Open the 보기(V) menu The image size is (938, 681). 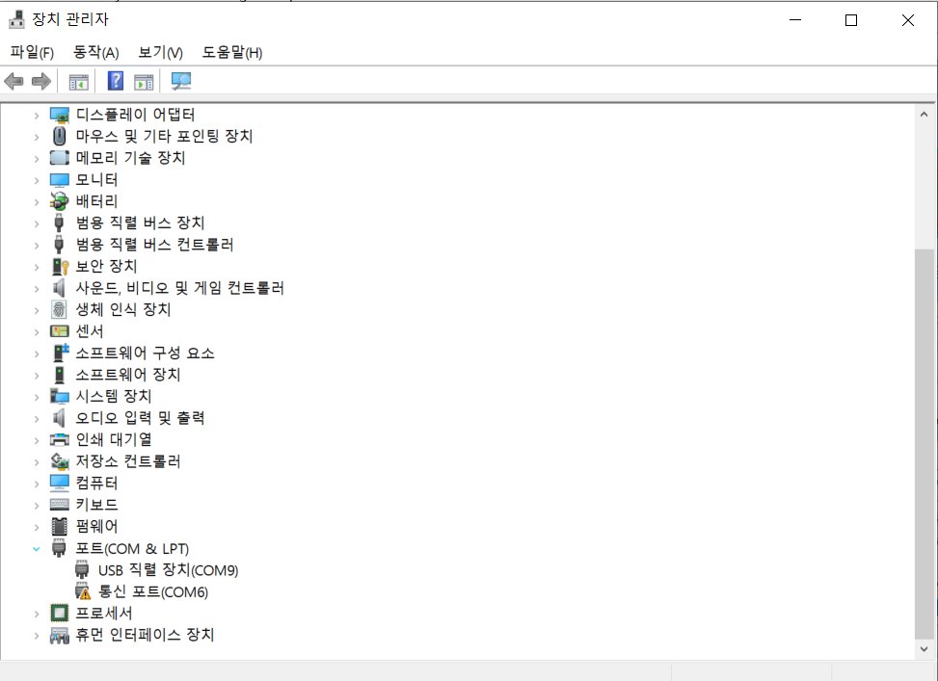click(x=160, y=52)
